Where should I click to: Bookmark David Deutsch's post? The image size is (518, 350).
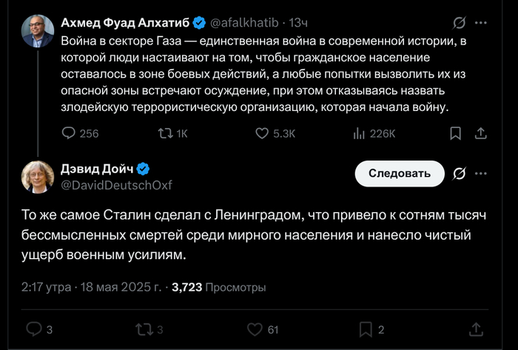(x=366, y=329)
